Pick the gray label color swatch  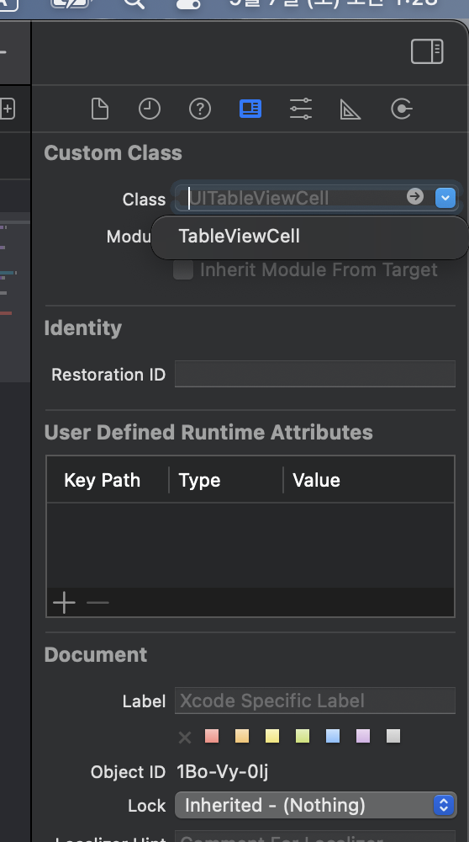tap(393, 736)
